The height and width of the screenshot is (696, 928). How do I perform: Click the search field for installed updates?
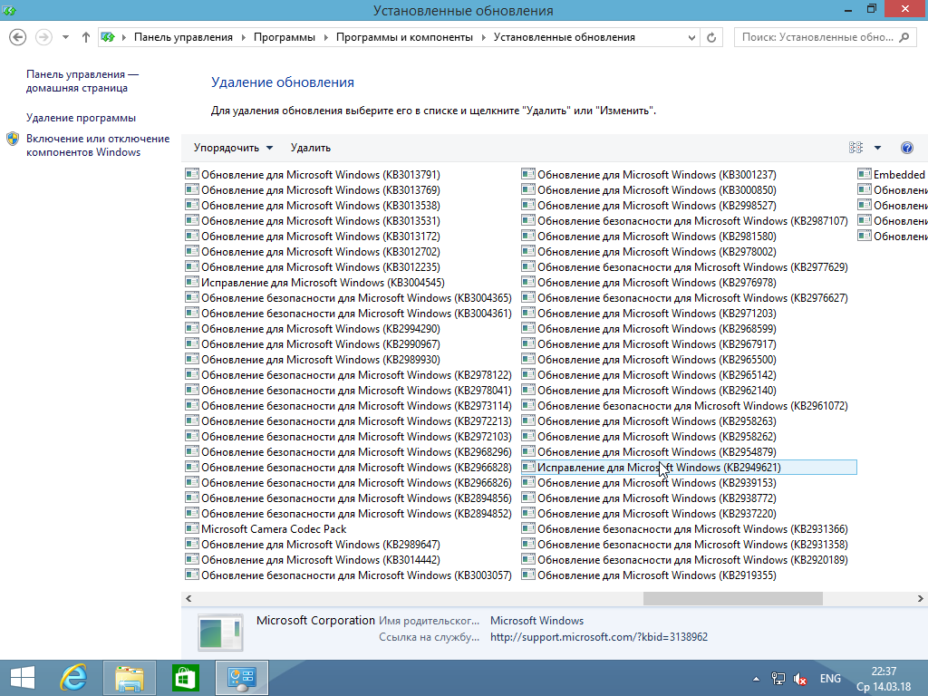tap(817, 37)
